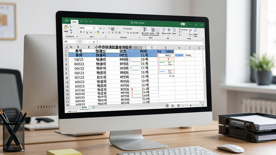Click the fill color bucket swatch
This screenshot has width=276, height=155.
tap(98, 32)
